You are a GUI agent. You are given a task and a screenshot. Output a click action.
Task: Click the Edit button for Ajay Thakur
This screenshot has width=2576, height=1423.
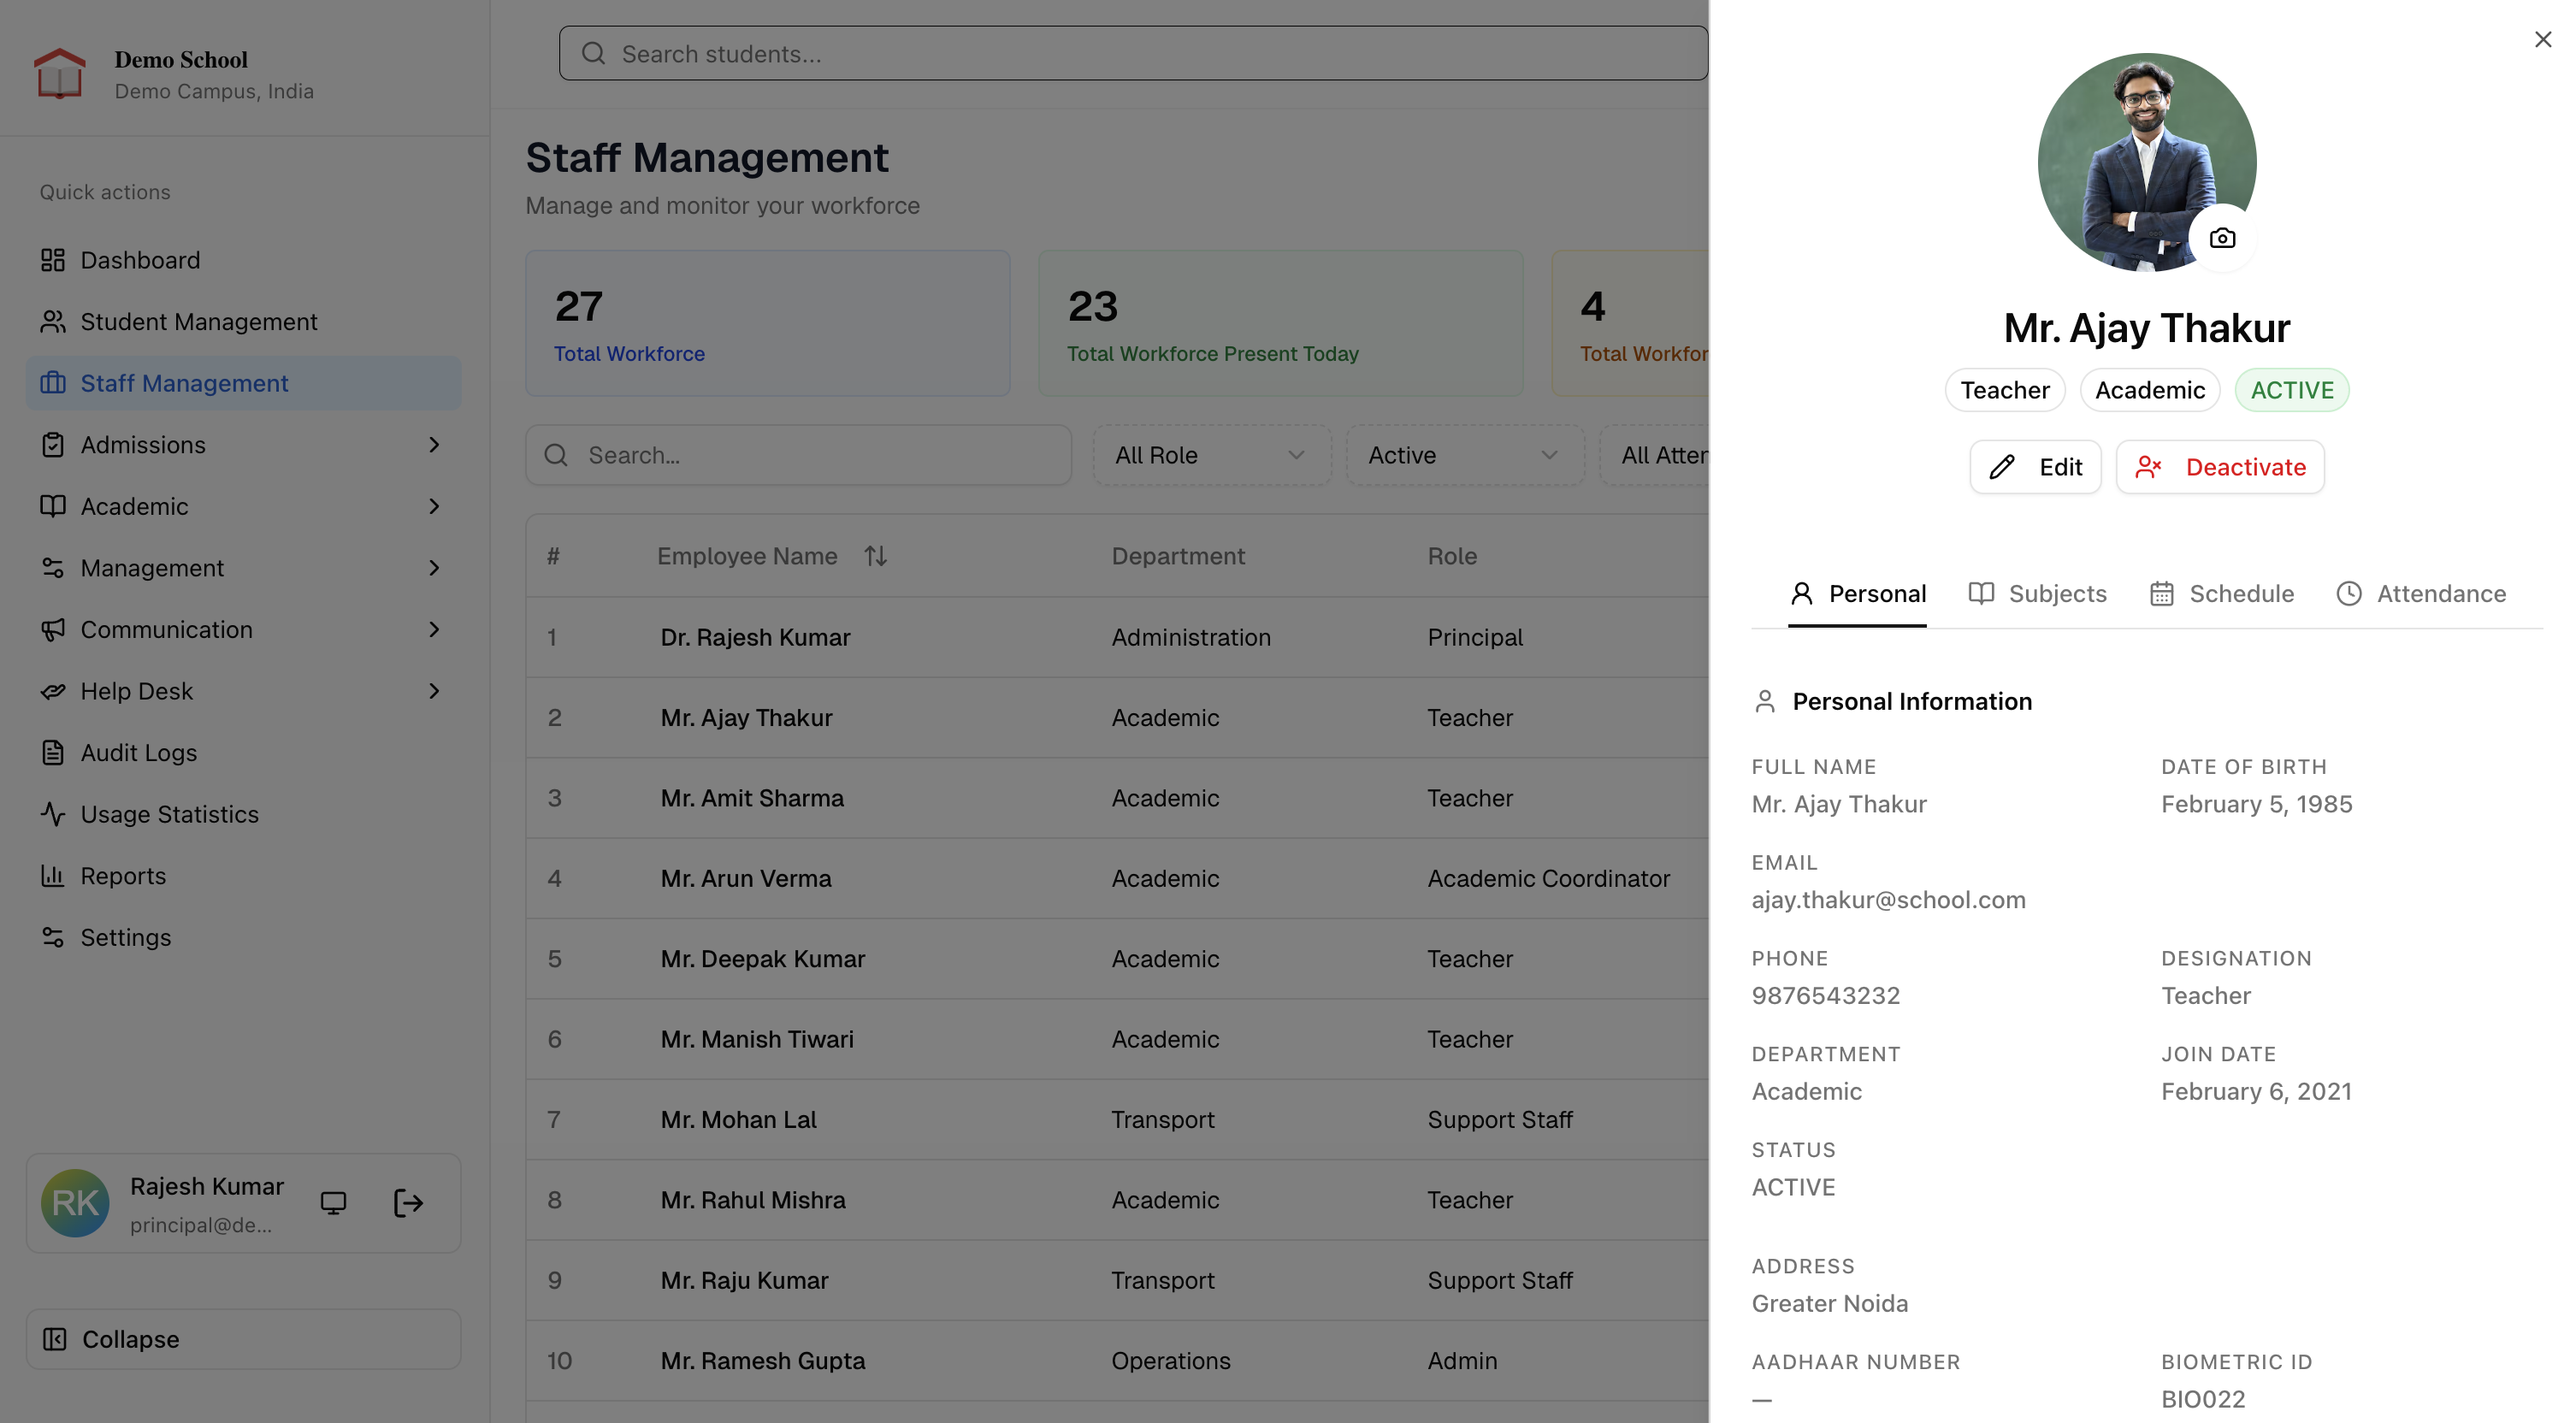(2035, 467)
